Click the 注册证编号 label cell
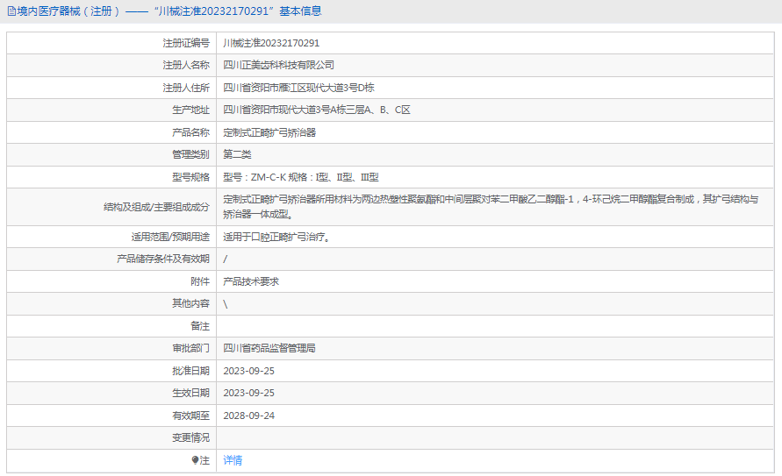782x476 pixels. pyautogui.click(x=186, y=43)
